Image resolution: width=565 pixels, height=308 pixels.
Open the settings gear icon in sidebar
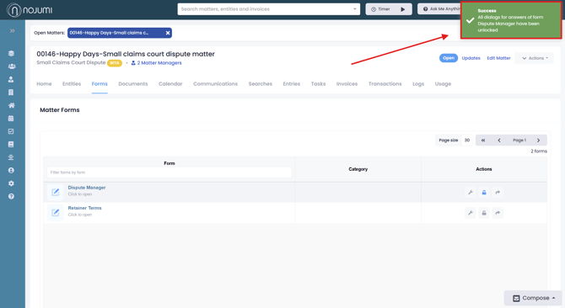[x=11, y=183]
